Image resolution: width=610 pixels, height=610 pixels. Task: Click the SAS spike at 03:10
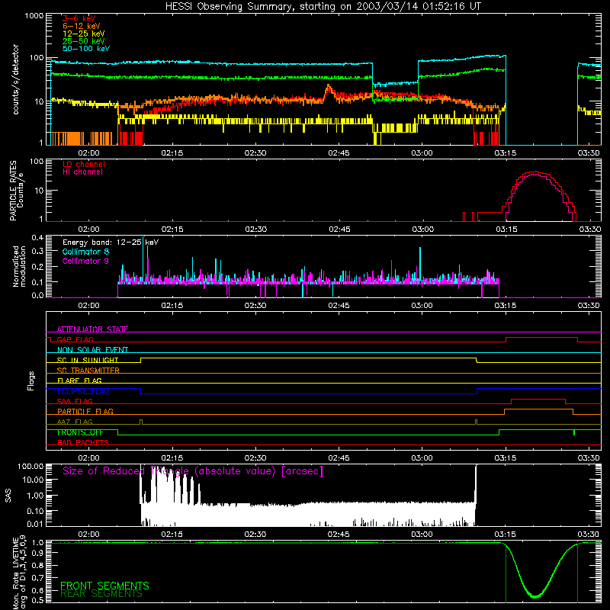click(475, 484)
